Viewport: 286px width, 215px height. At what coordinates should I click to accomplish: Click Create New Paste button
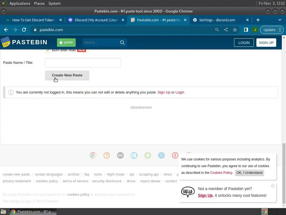pos(67,75)
